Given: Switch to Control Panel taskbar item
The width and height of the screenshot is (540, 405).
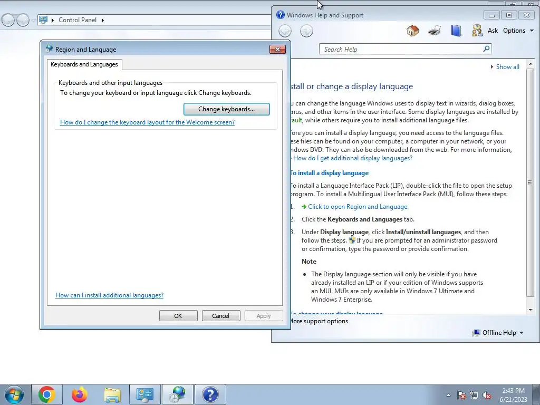Looking at the screenshot, I should point(145,394).
